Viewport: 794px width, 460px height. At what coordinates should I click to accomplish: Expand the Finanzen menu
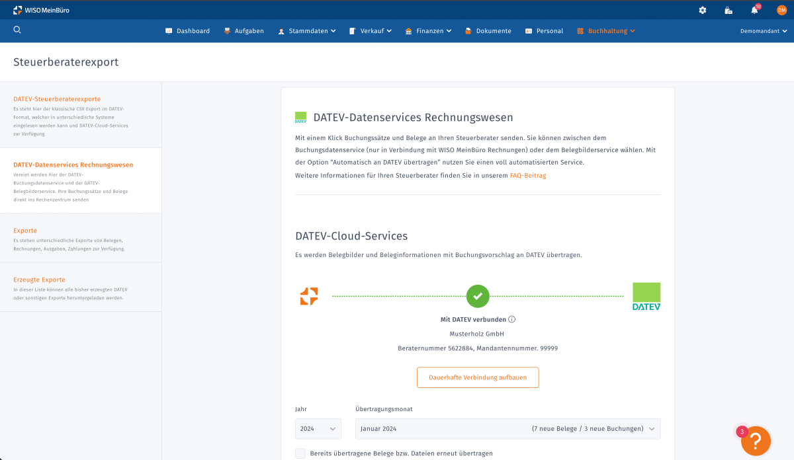coord(429,31)
